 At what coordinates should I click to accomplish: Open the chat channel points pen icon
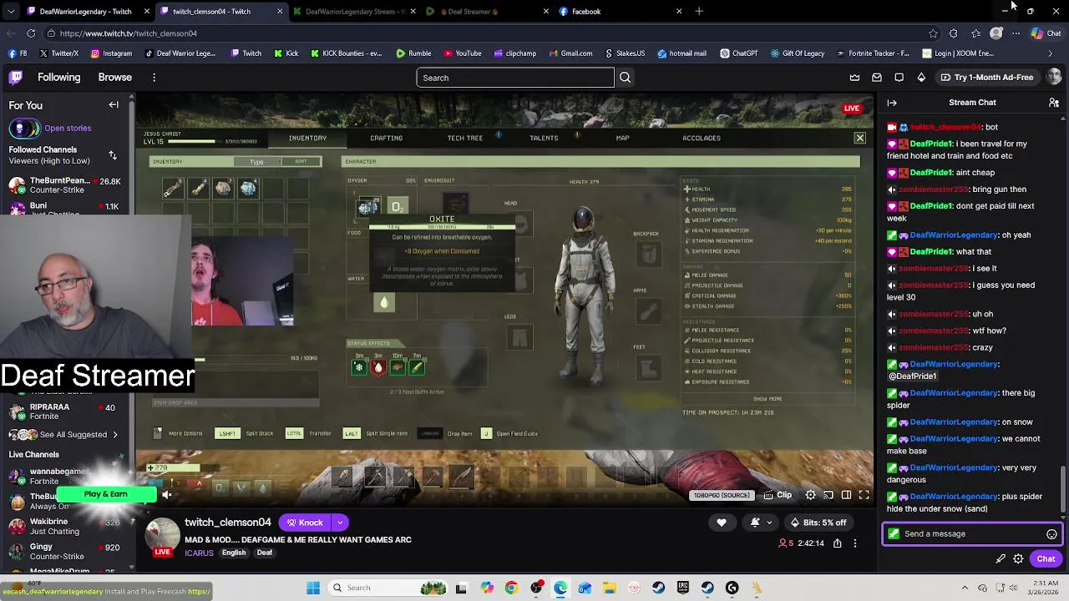[1001, 559]
